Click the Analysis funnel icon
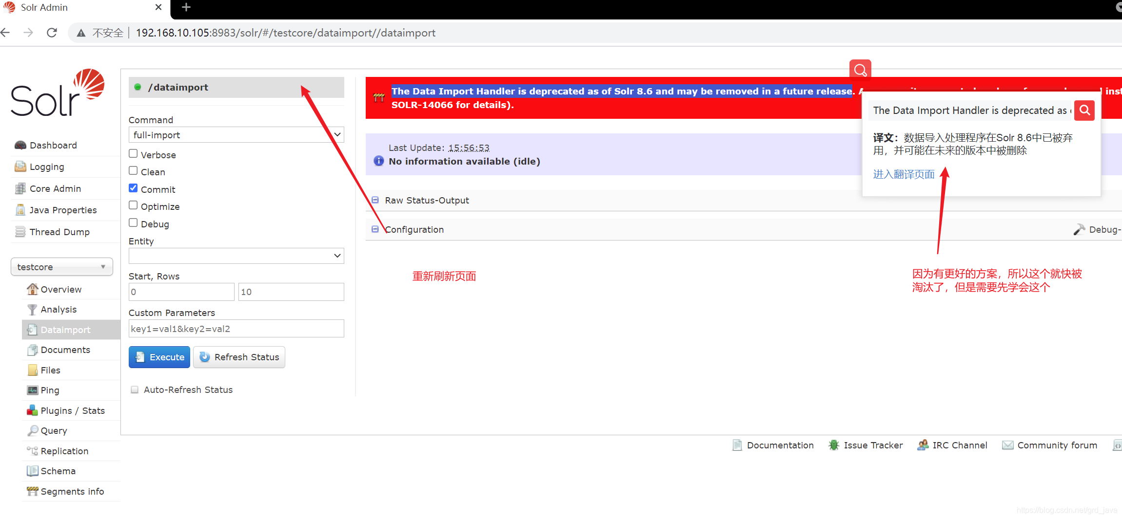Image resolution: width=1122 pixels, height=519 pixels. (x=32, y=310)
